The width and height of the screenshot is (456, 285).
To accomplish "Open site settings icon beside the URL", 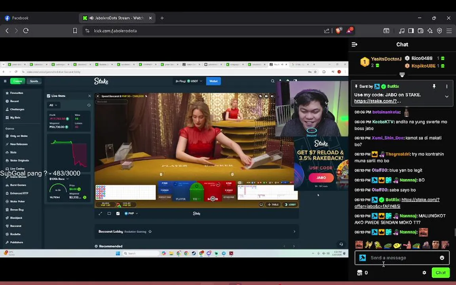I will tap(87, 30).
